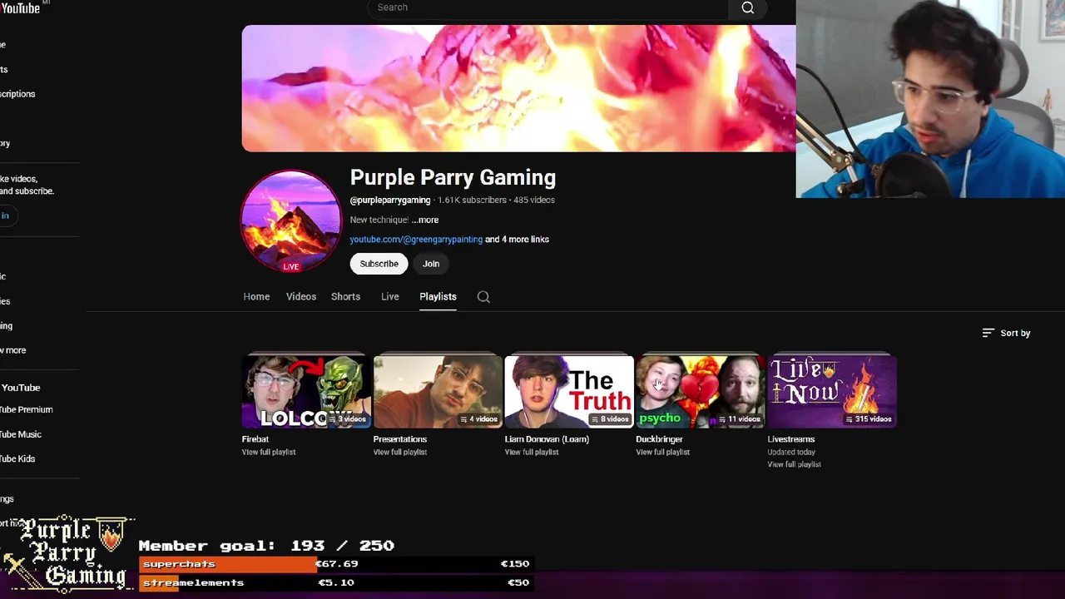Click the Presentations playlist title
Screen dimensions: 1065x599
tap(399, 439)
